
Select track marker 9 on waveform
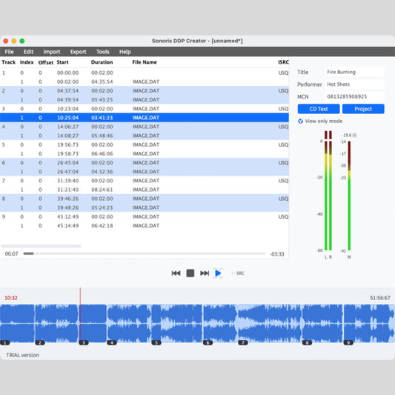(x=348, y=342)
